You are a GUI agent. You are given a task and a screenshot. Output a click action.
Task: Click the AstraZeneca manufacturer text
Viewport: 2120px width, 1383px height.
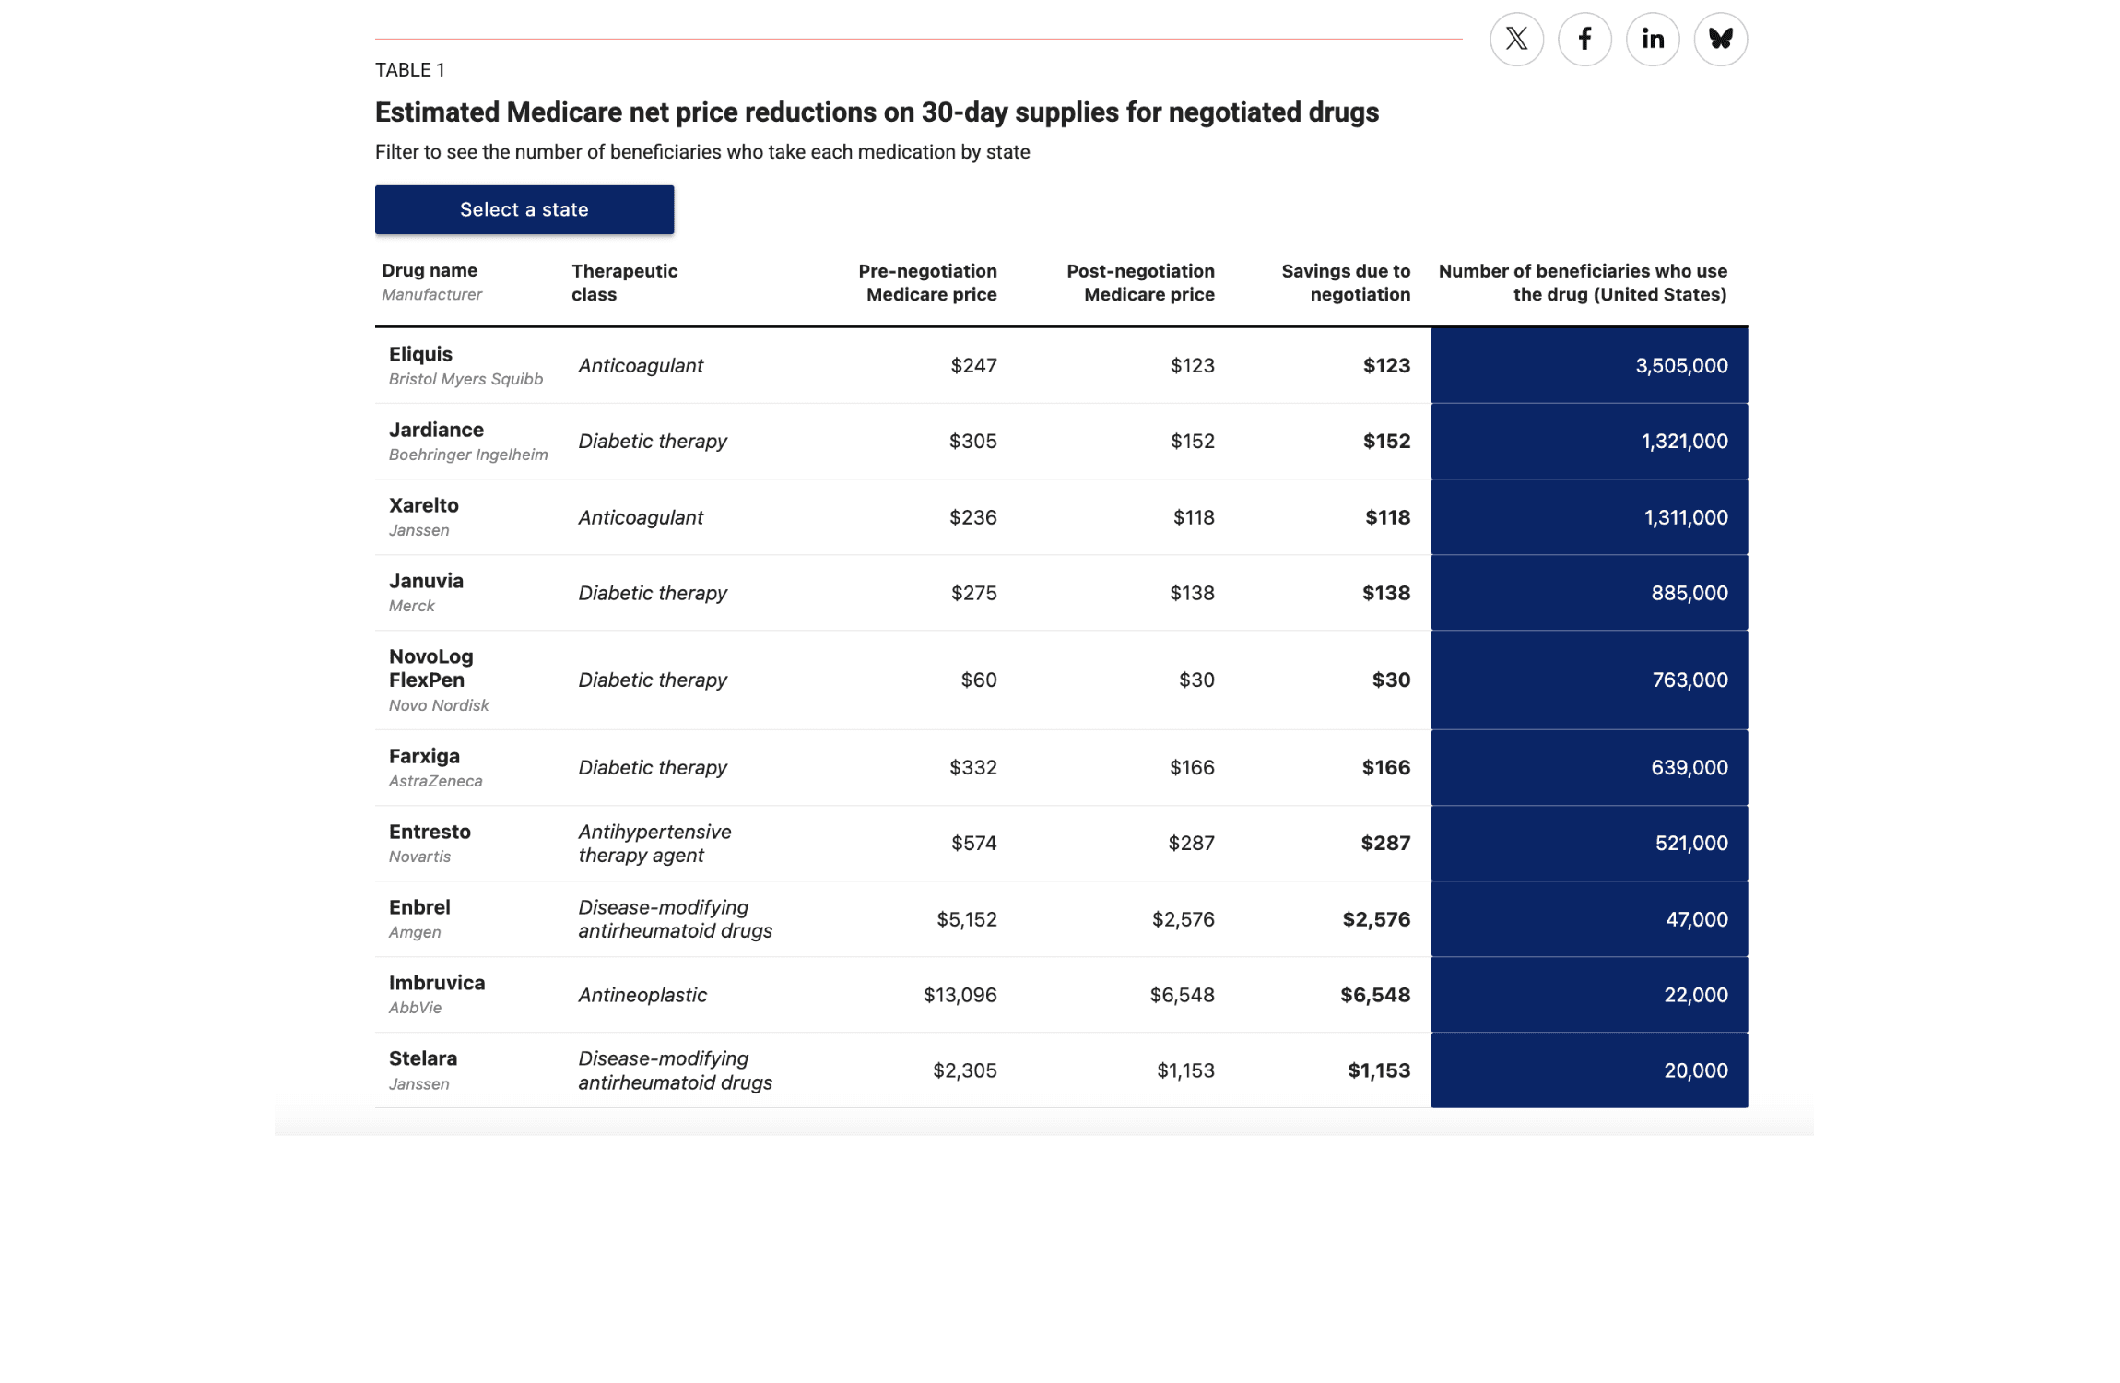(x=435, y=781)
